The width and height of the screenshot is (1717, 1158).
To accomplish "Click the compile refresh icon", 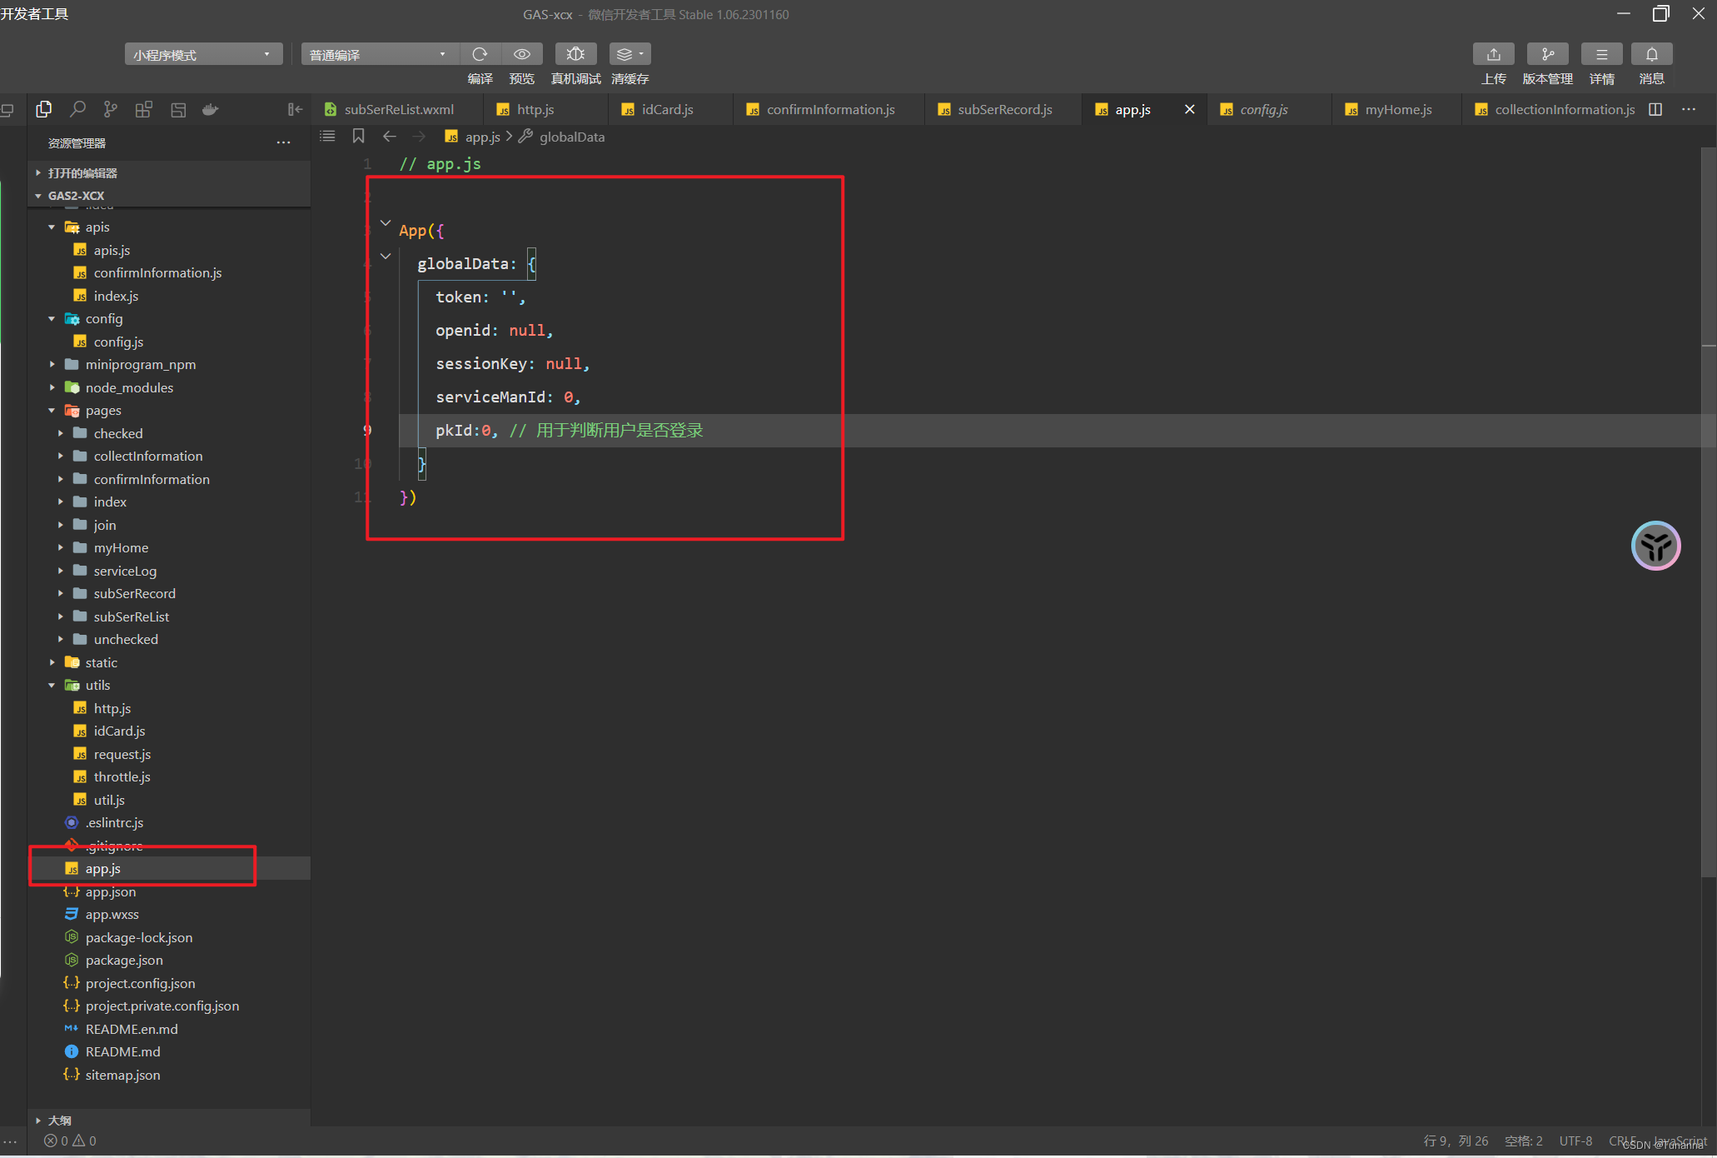I will (480, 54).
